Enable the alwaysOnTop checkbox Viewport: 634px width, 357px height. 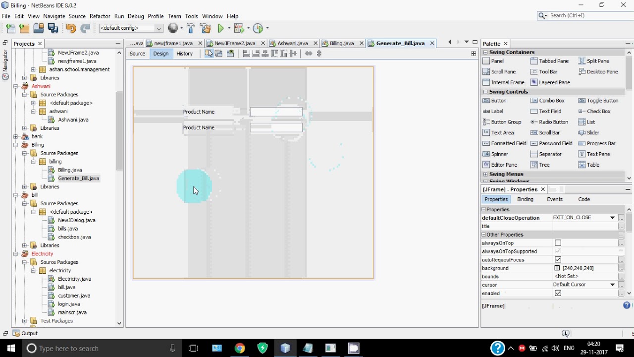[558, 243]
